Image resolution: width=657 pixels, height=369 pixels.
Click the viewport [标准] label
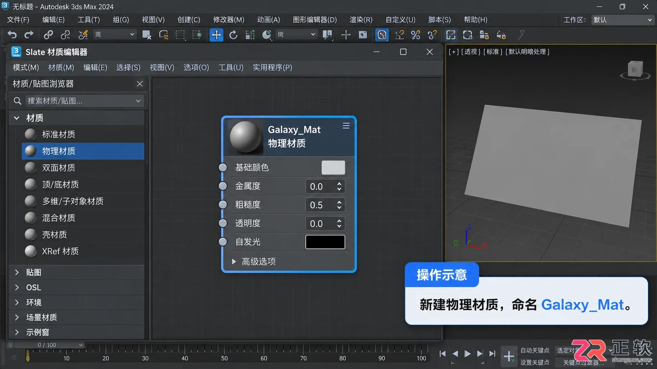tap(493, 52)
